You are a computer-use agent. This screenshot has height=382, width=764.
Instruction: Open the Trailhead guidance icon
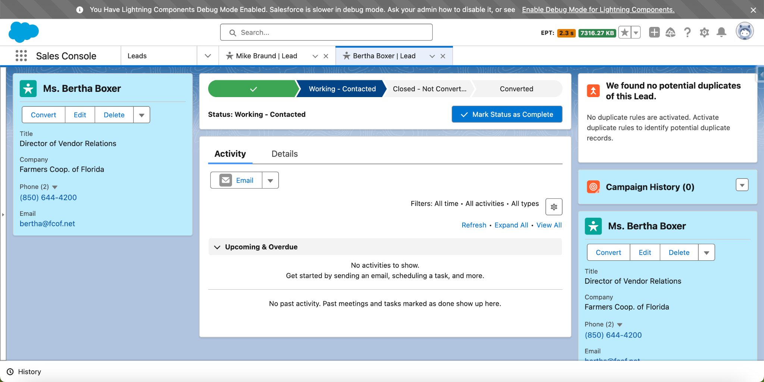pos(670,32)
